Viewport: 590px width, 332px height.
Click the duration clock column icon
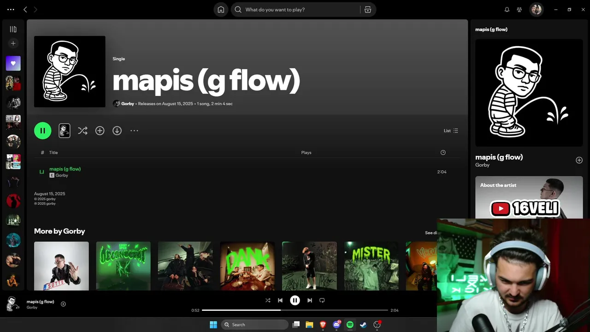coord(443,153)
